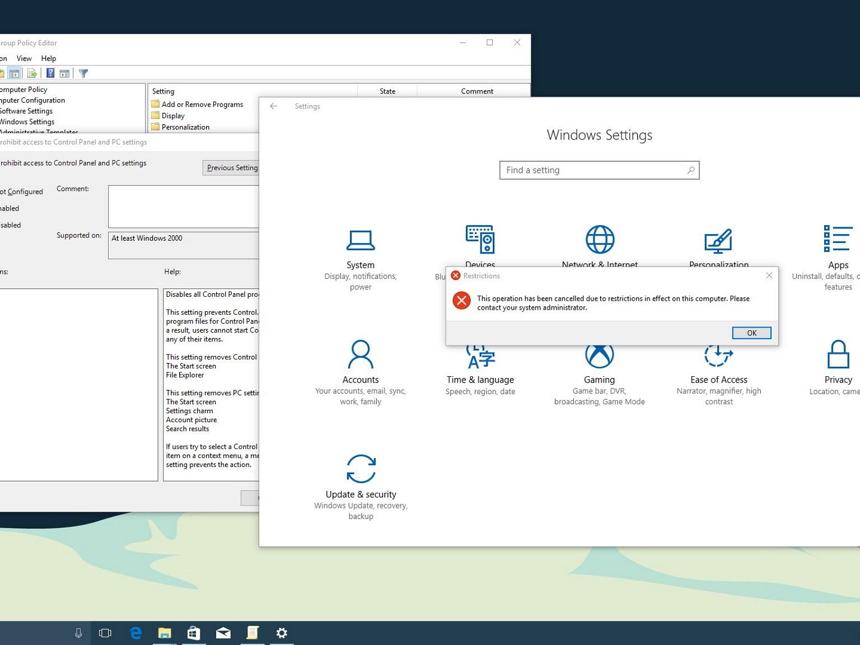Click the Export List toolbar icon
Image resolution: width=860 pixels, height=645 pixels.
click(x=32, y=73)
